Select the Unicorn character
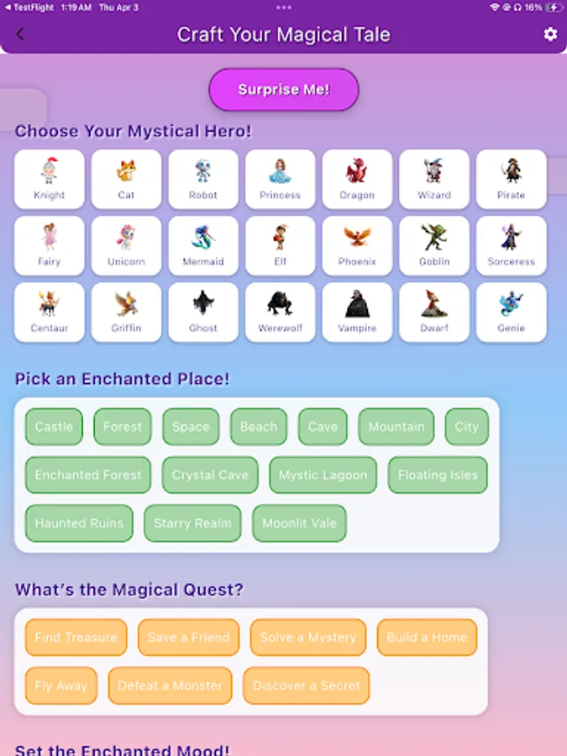The height and width of the screenshot is (756, 567). (125, 244)
